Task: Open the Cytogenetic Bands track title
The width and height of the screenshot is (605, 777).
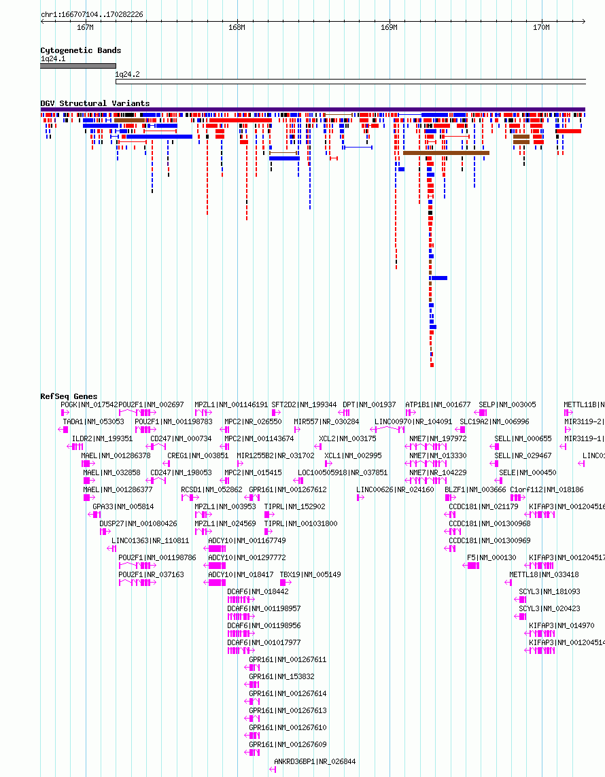Action: tap(81, 50)
